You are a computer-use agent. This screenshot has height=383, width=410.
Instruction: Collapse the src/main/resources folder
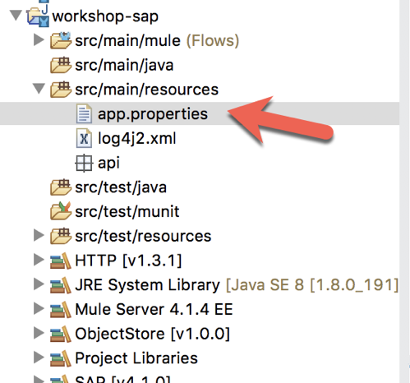pyautogui.click(x=39, y=89)
